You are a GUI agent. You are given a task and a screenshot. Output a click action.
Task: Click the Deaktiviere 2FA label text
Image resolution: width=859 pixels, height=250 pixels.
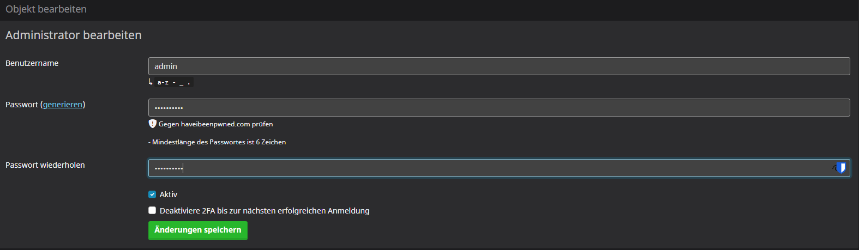265,211
